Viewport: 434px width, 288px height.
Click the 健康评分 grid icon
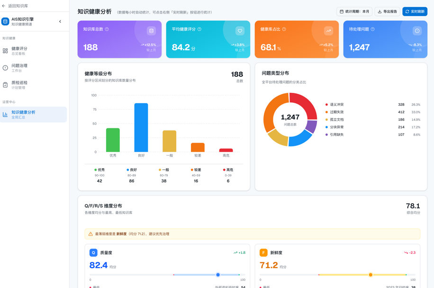point(5,51)
